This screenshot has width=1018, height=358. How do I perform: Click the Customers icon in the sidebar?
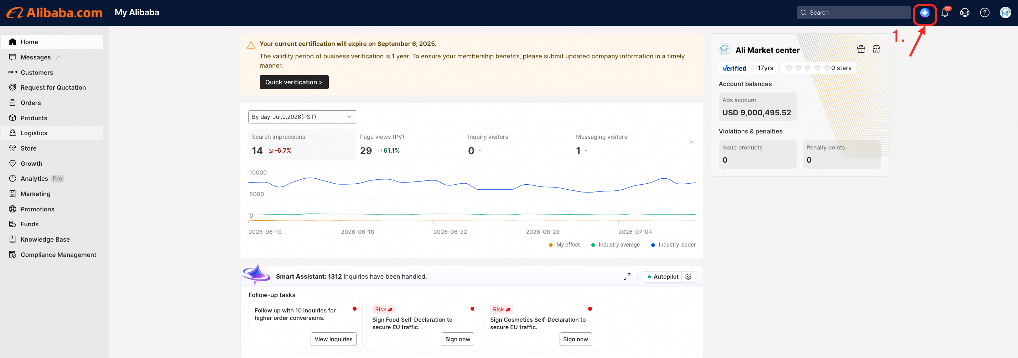(x=13, y=72)
